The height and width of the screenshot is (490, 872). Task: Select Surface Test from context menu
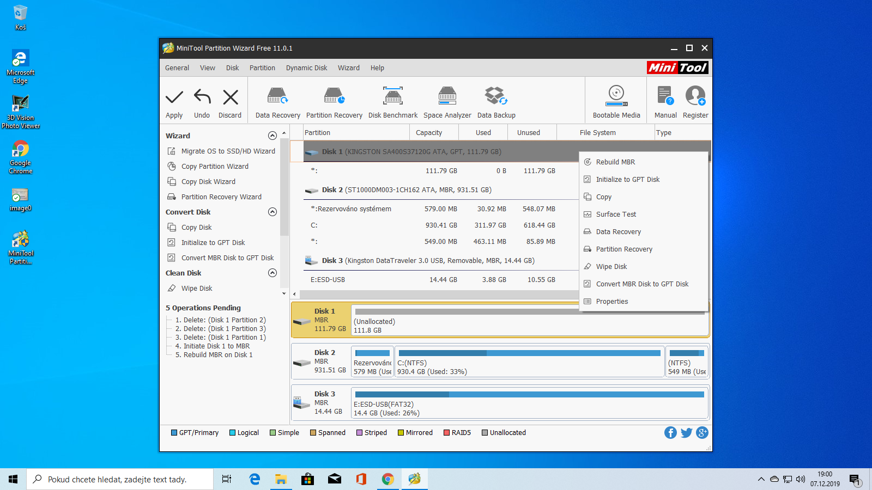[616, 215]
